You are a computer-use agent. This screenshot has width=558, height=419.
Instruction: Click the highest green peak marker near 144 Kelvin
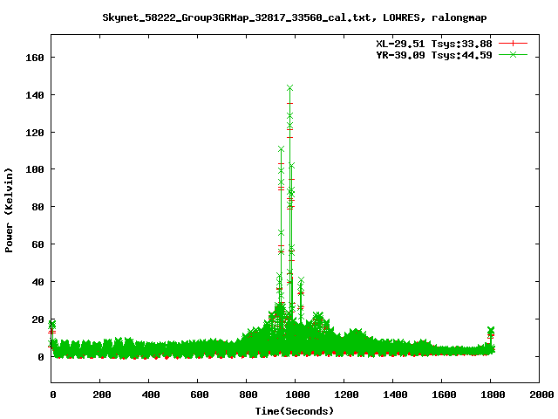click(x=289, y=88)
